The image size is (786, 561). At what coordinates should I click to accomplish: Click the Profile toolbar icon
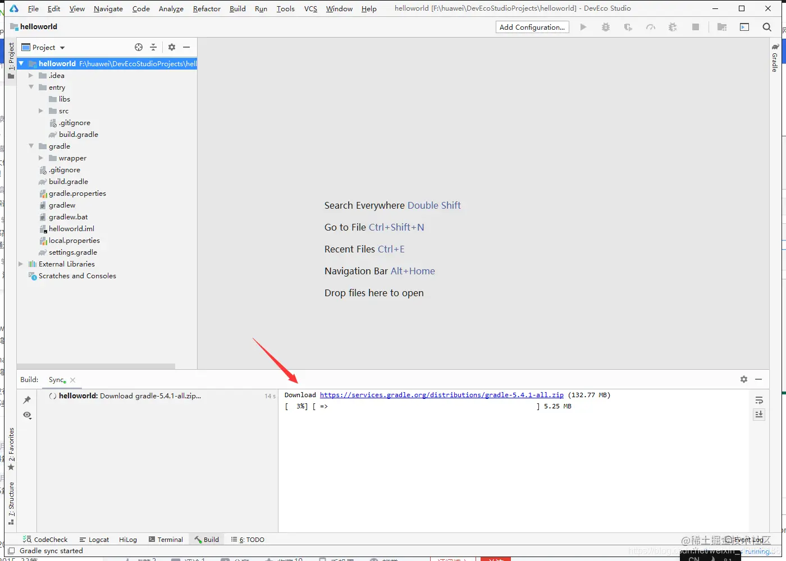(651, 27)
